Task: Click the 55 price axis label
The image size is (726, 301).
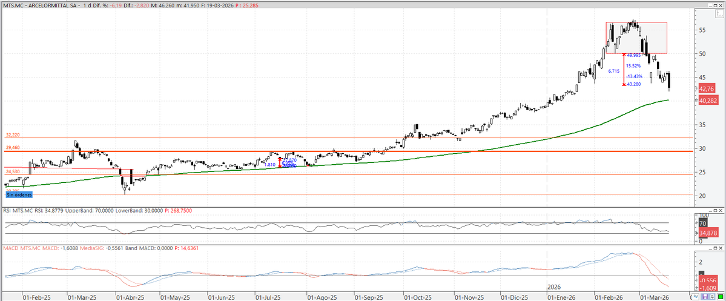Action: click(702, 30)
